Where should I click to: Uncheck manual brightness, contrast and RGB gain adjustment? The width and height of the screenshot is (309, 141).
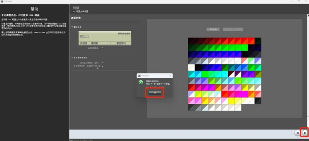coord(102,66)
